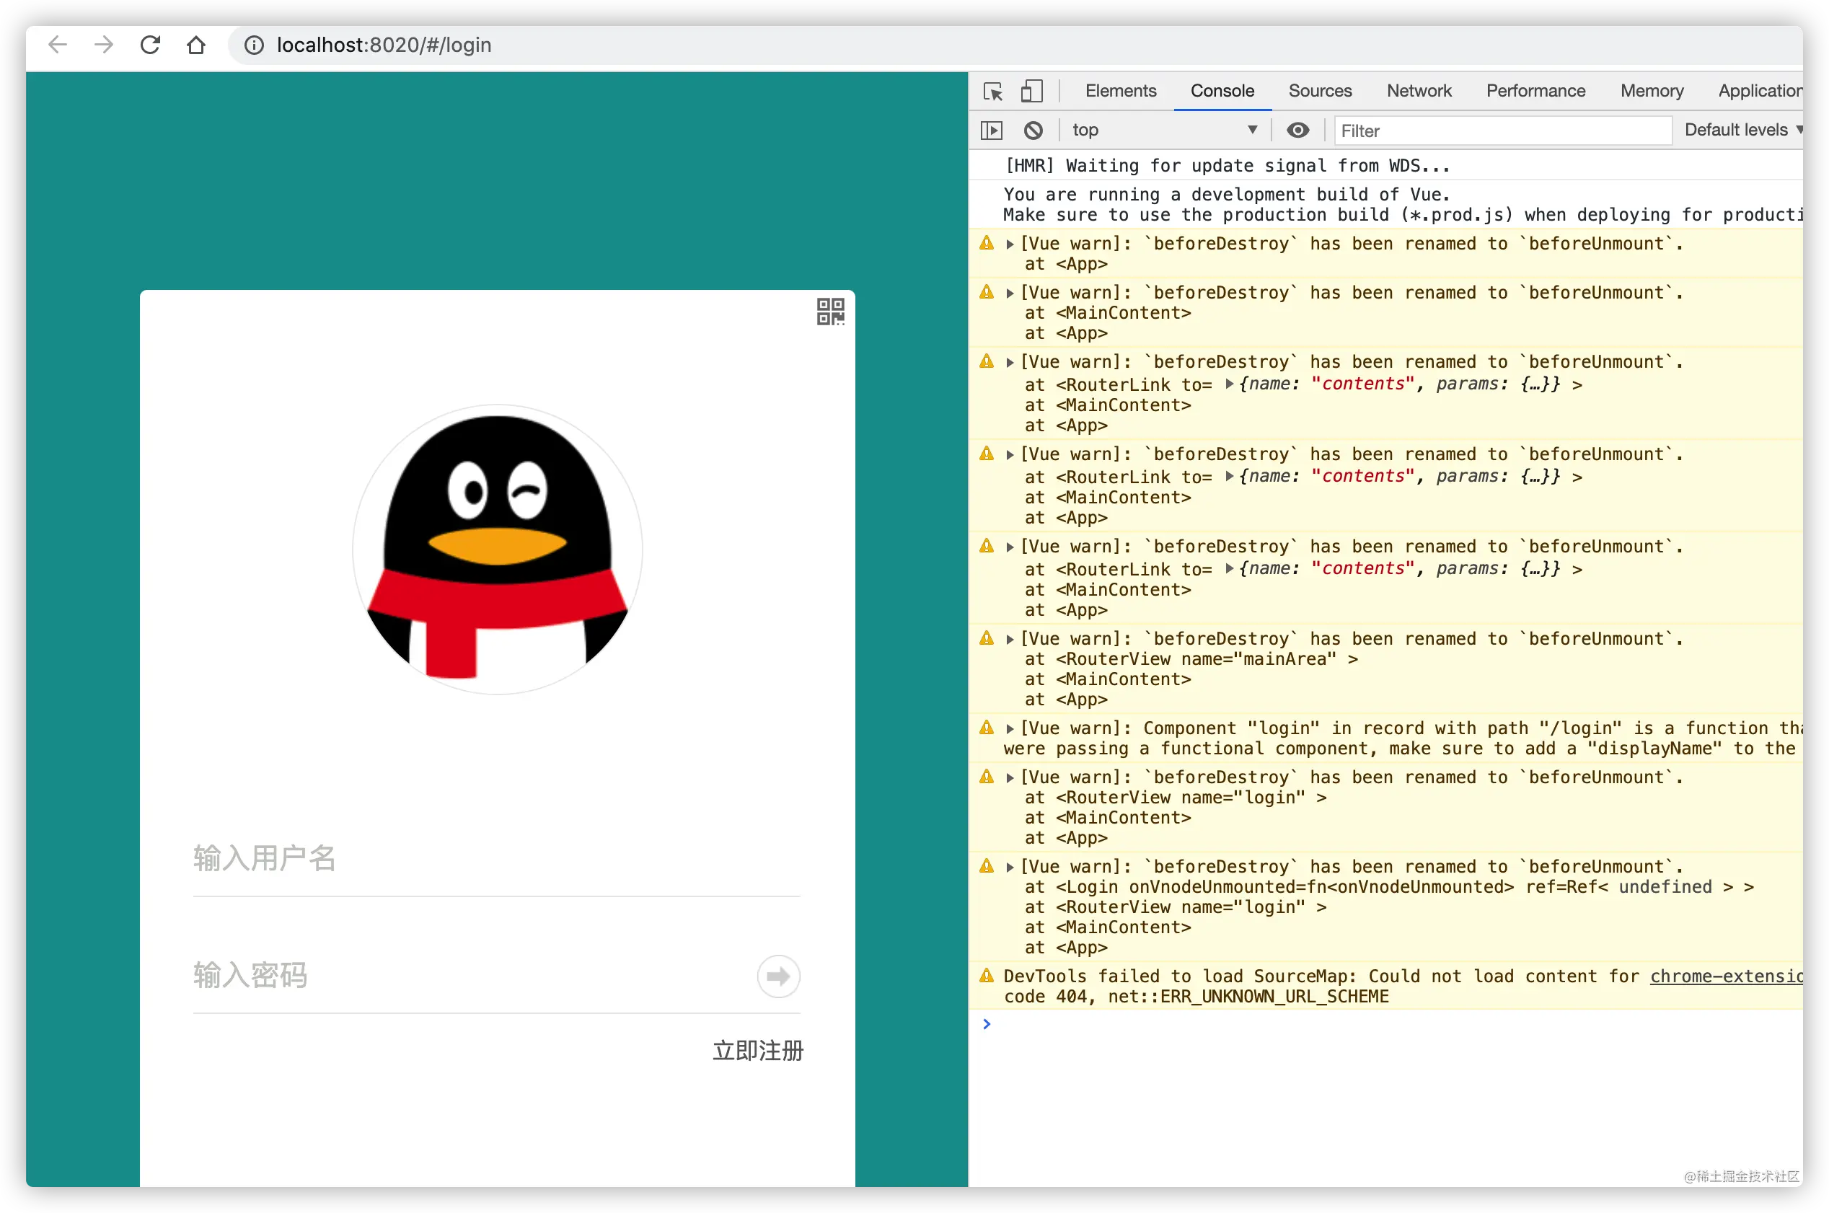1829x1213 pixels.
Task: Switch to the Network tab
Action: click(x=1418, y=92)
